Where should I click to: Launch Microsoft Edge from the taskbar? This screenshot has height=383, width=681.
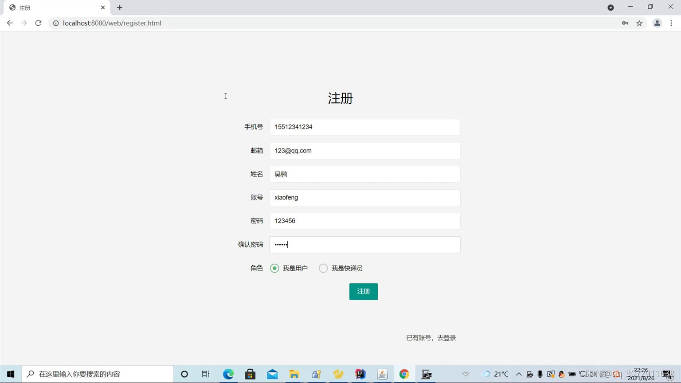point(228,374)
